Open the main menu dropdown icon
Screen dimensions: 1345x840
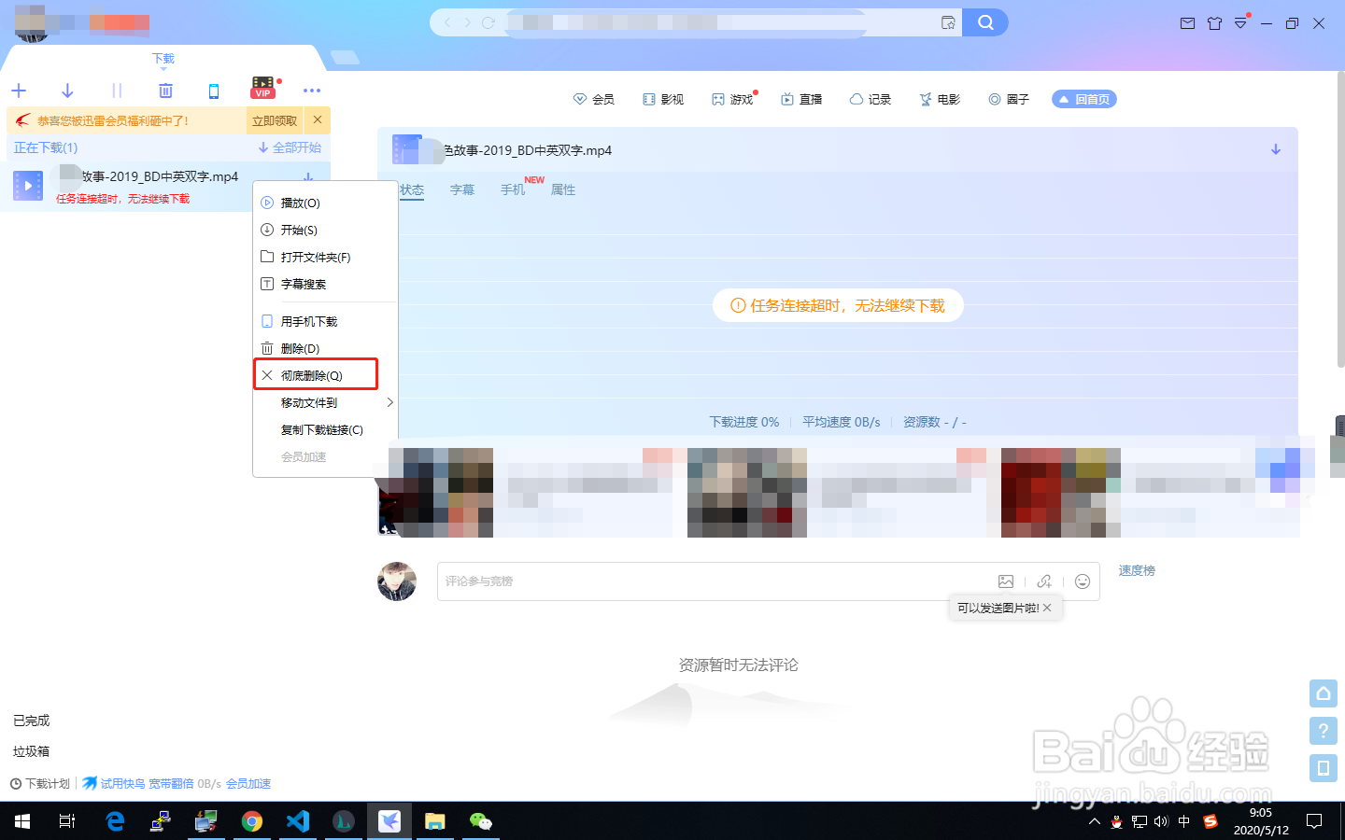(1240, 23)
